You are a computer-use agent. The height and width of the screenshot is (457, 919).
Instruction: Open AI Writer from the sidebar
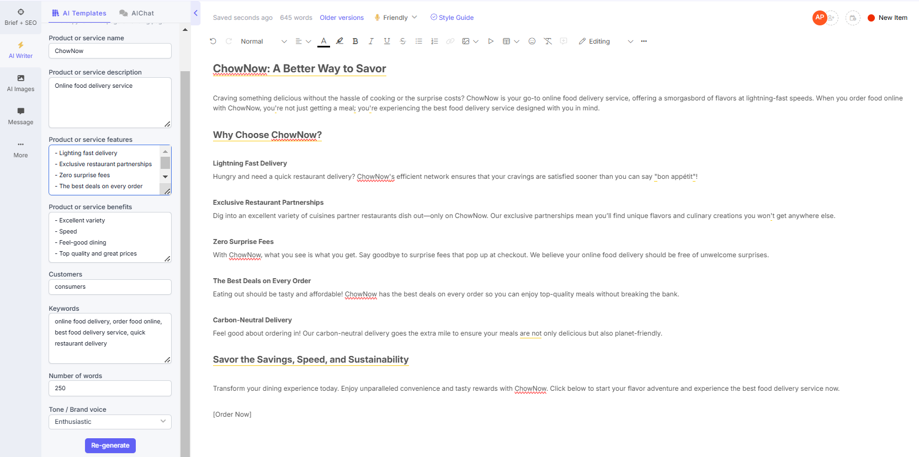(20, 50)
